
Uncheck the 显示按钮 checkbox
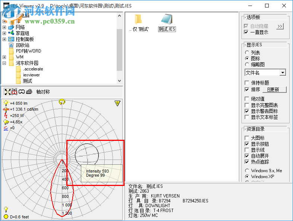pyautogui.click(x=247, y=144)
